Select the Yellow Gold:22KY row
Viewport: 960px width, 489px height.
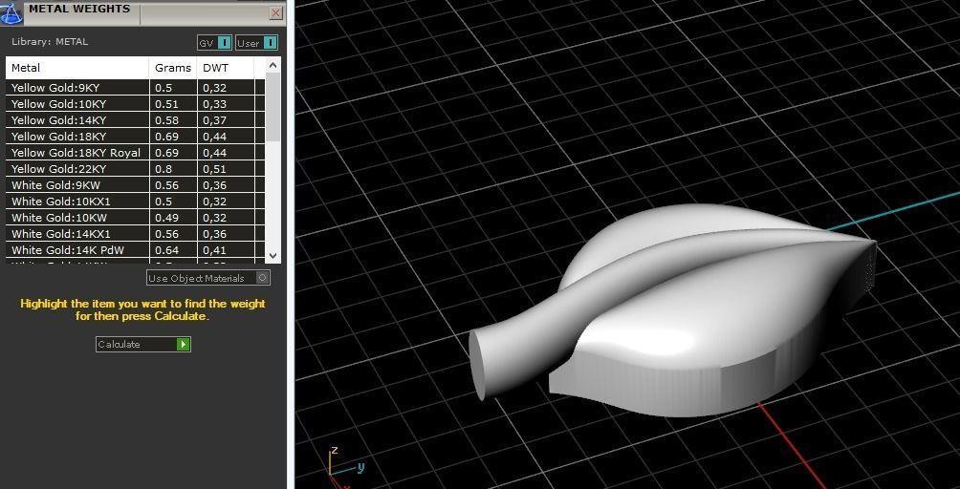point(136,169)
